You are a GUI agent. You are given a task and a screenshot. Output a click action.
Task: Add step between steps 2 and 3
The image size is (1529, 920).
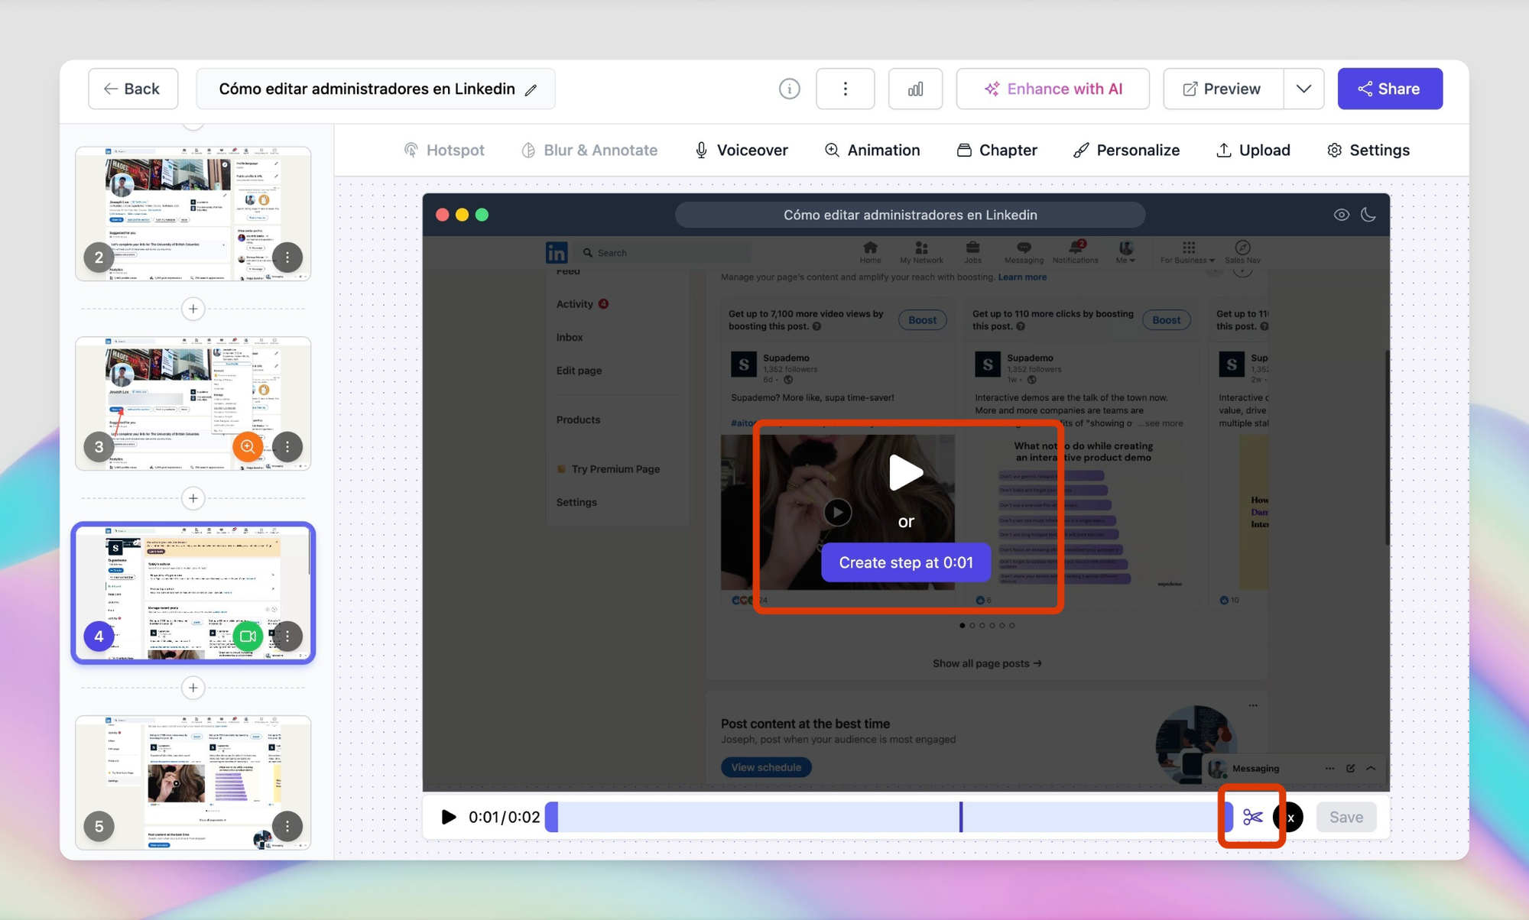(193, 309)
